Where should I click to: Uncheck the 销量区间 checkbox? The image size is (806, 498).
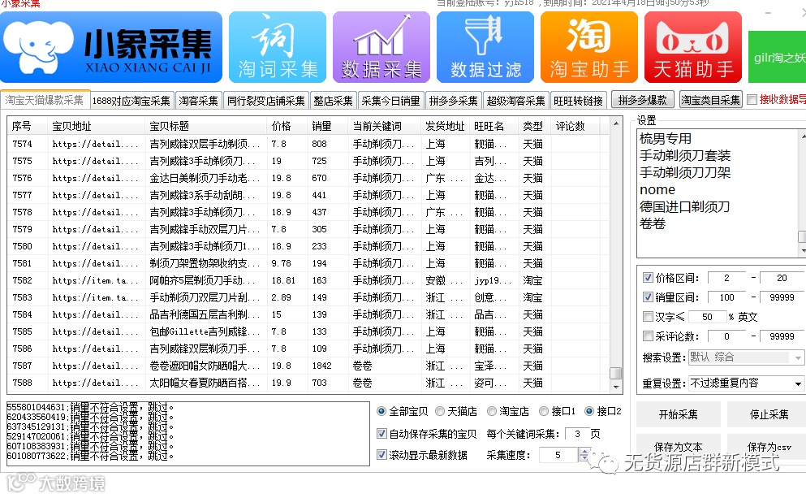pyautogui.click(x=649, y=297)
